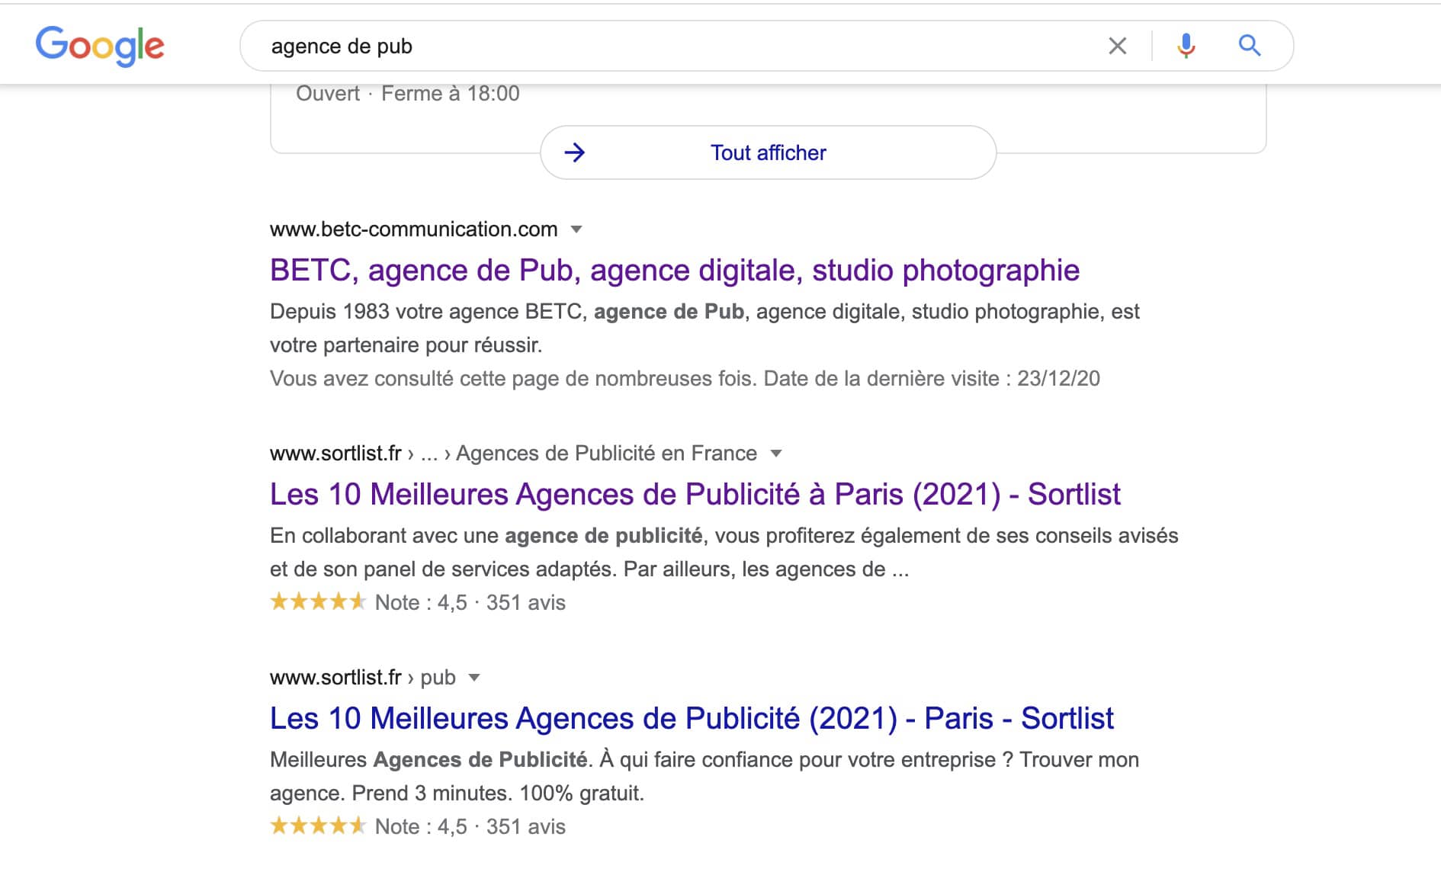Open 'Les 10 Meilleures Agences de Publicité (2021) - Paris' result
This screenshot has width=1441, height=869.
coord(692,719)
